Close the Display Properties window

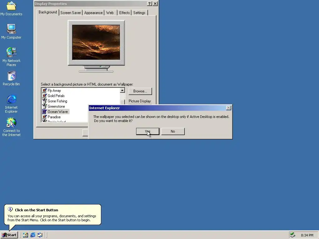coord(155,4)
